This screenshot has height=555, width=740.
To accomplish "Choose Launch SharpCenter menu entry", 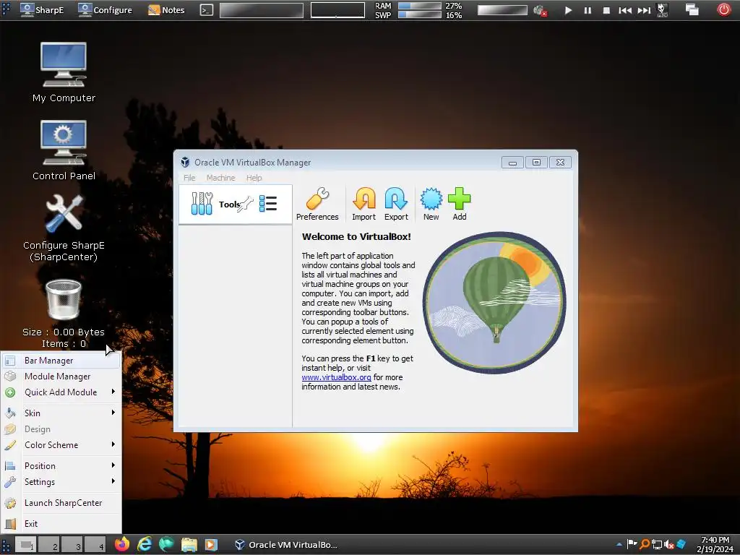I will coord(61,503).
